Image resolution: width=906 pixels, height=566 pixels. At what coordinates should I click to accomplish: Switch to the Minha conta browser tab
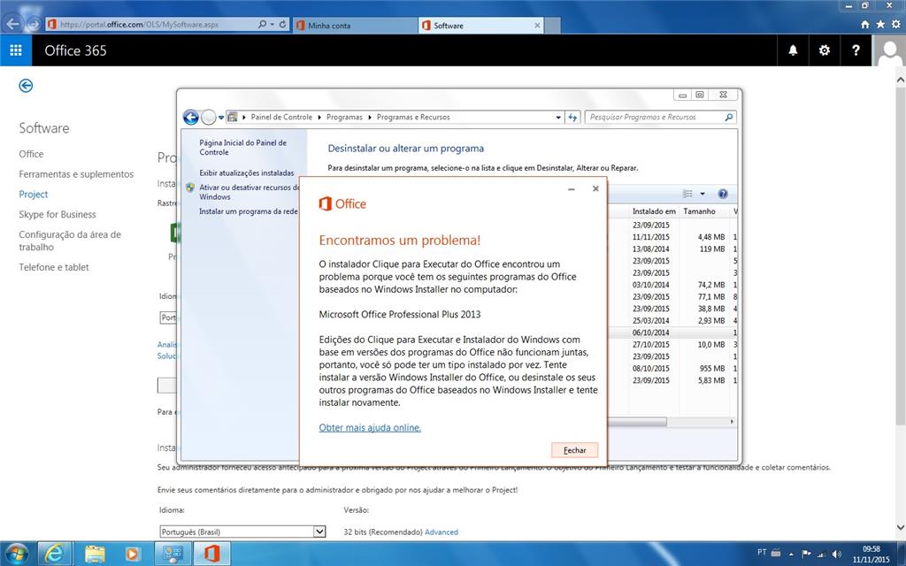click(354, 26)
